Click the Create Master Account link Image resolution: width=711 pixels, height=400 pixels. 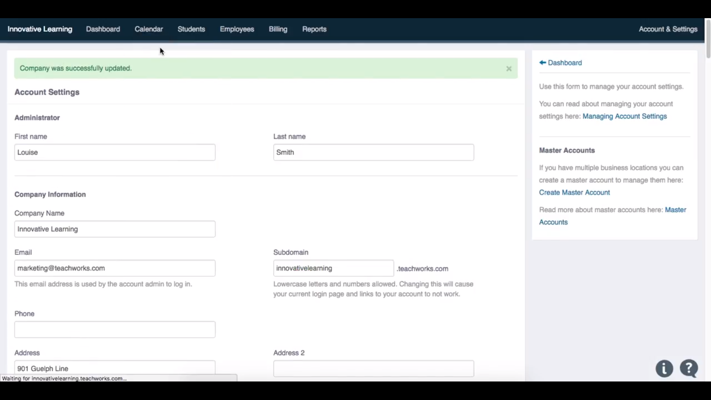[574, 193]
